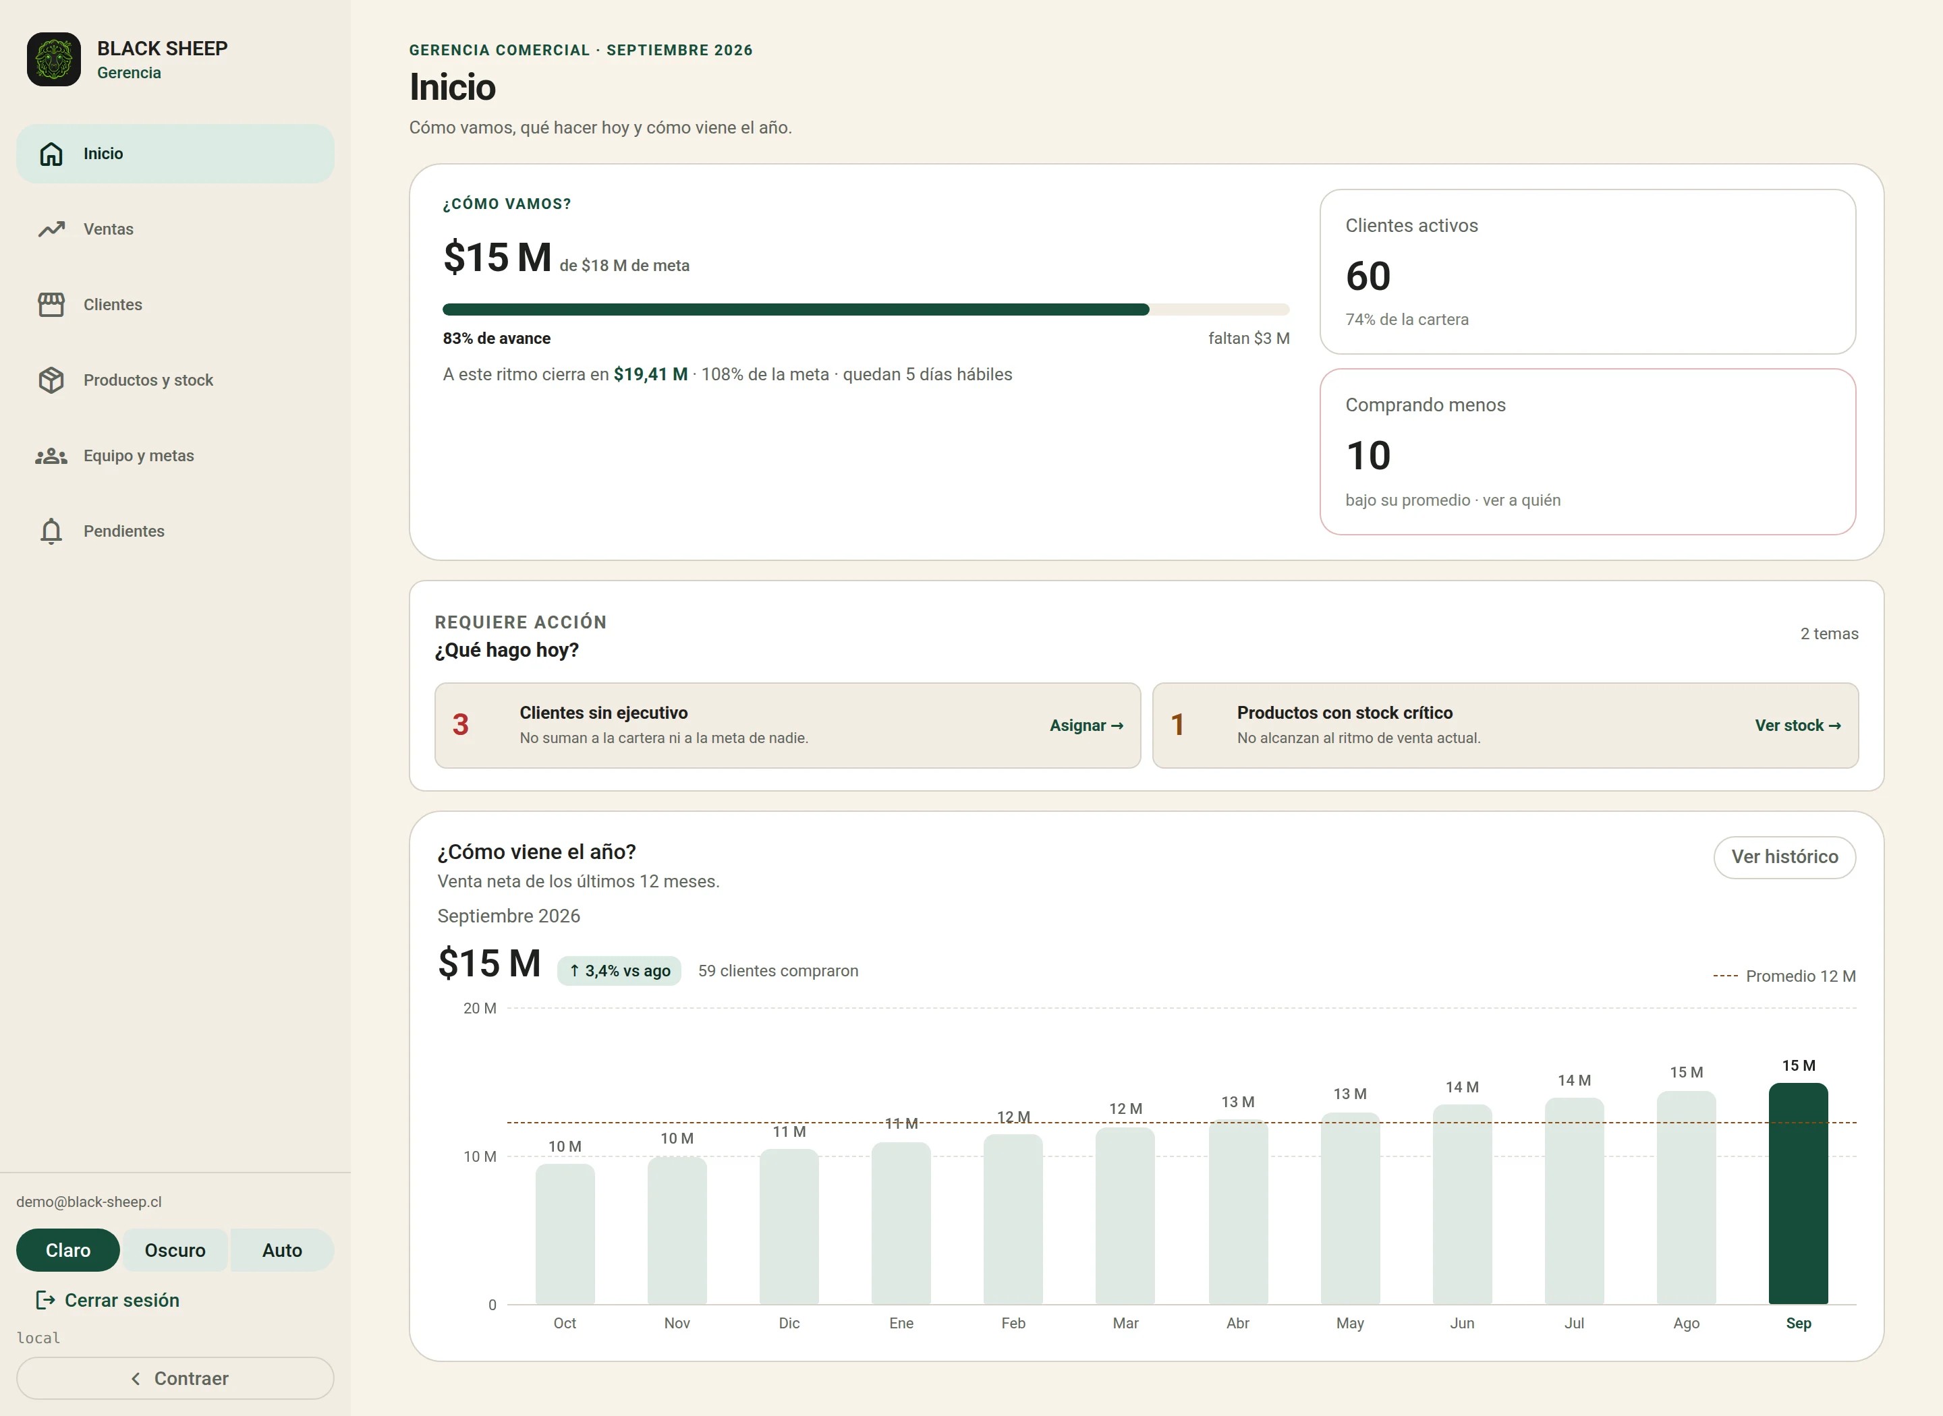
Task: Switch theme to Oscuro
Action: tap(175, 1249)
